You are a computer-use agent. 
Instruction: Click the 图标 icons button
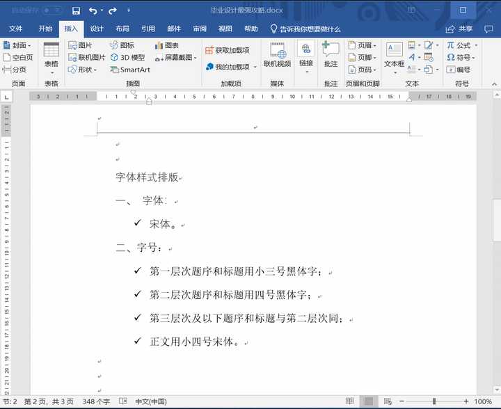pos(122,45)
